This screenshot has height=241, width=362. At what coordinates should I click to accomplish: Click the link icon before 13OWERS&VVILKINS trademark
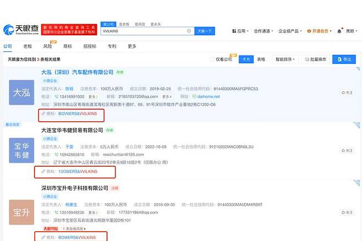43,172
